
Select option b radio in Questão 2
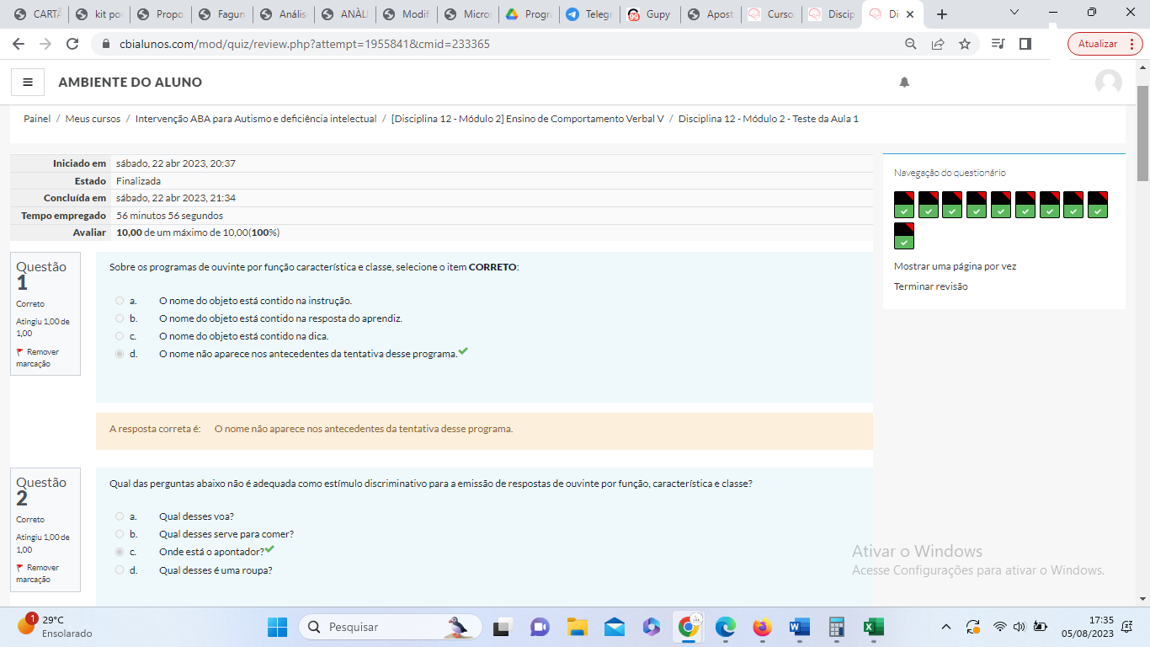pyautogui.click(x=120, y=534)
